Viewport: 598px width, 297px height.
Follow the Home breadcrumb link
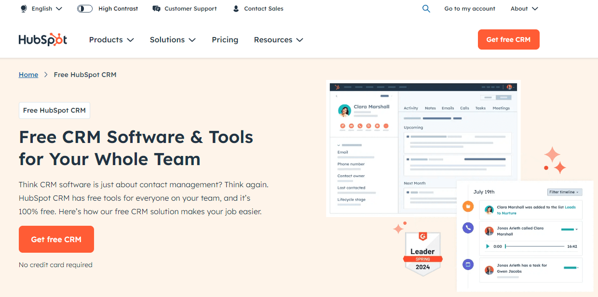coord(28,75)
